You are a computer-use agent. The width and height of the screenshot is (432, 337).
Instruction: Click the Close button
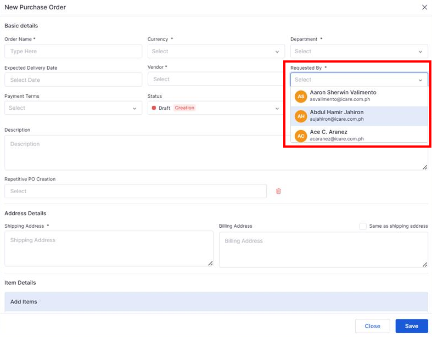pyautogui.click(x=372, y=326)
